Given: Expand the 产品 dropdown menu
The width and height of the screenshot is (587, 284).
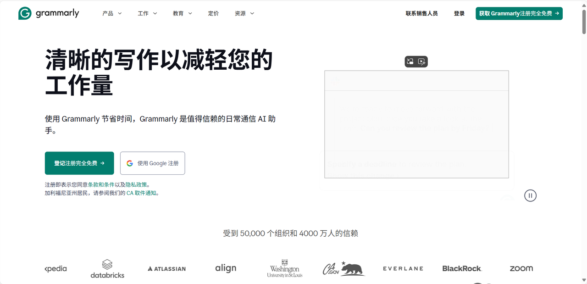Looking at the screenshot, I should 112,13.
